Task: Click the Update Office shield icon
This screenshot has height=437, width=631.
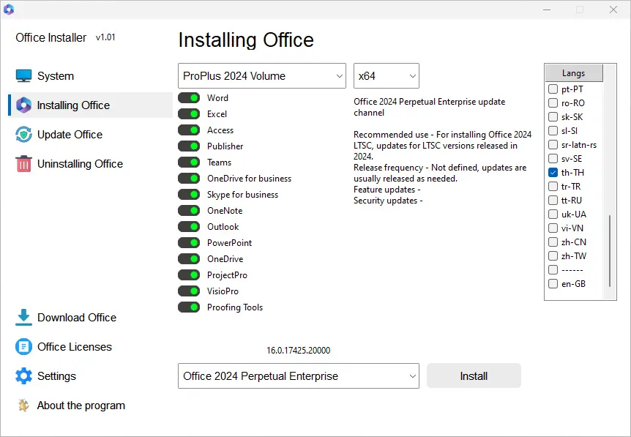Action: click(x=23, y=135)
